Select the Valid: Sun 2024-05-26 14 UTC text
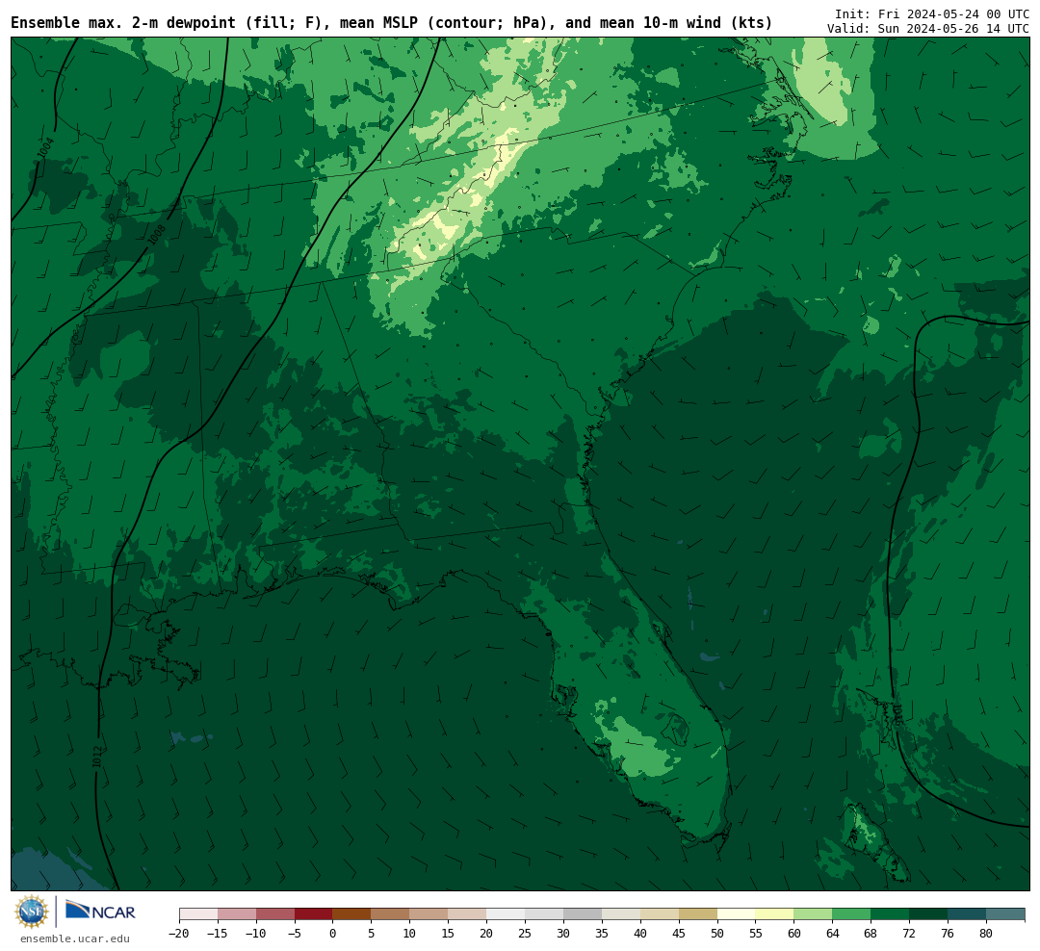The height and width of the screenshot is (951, 1040). (x=928, y=29)
